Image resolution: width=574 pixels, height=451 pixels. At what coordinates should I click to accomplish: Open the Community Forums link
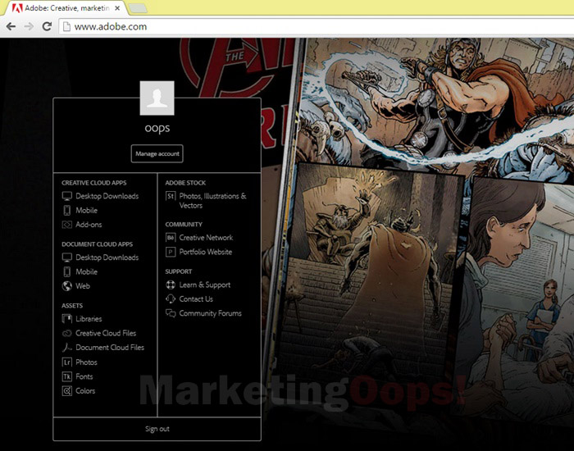pyautogui.click(x=211, y=313)
